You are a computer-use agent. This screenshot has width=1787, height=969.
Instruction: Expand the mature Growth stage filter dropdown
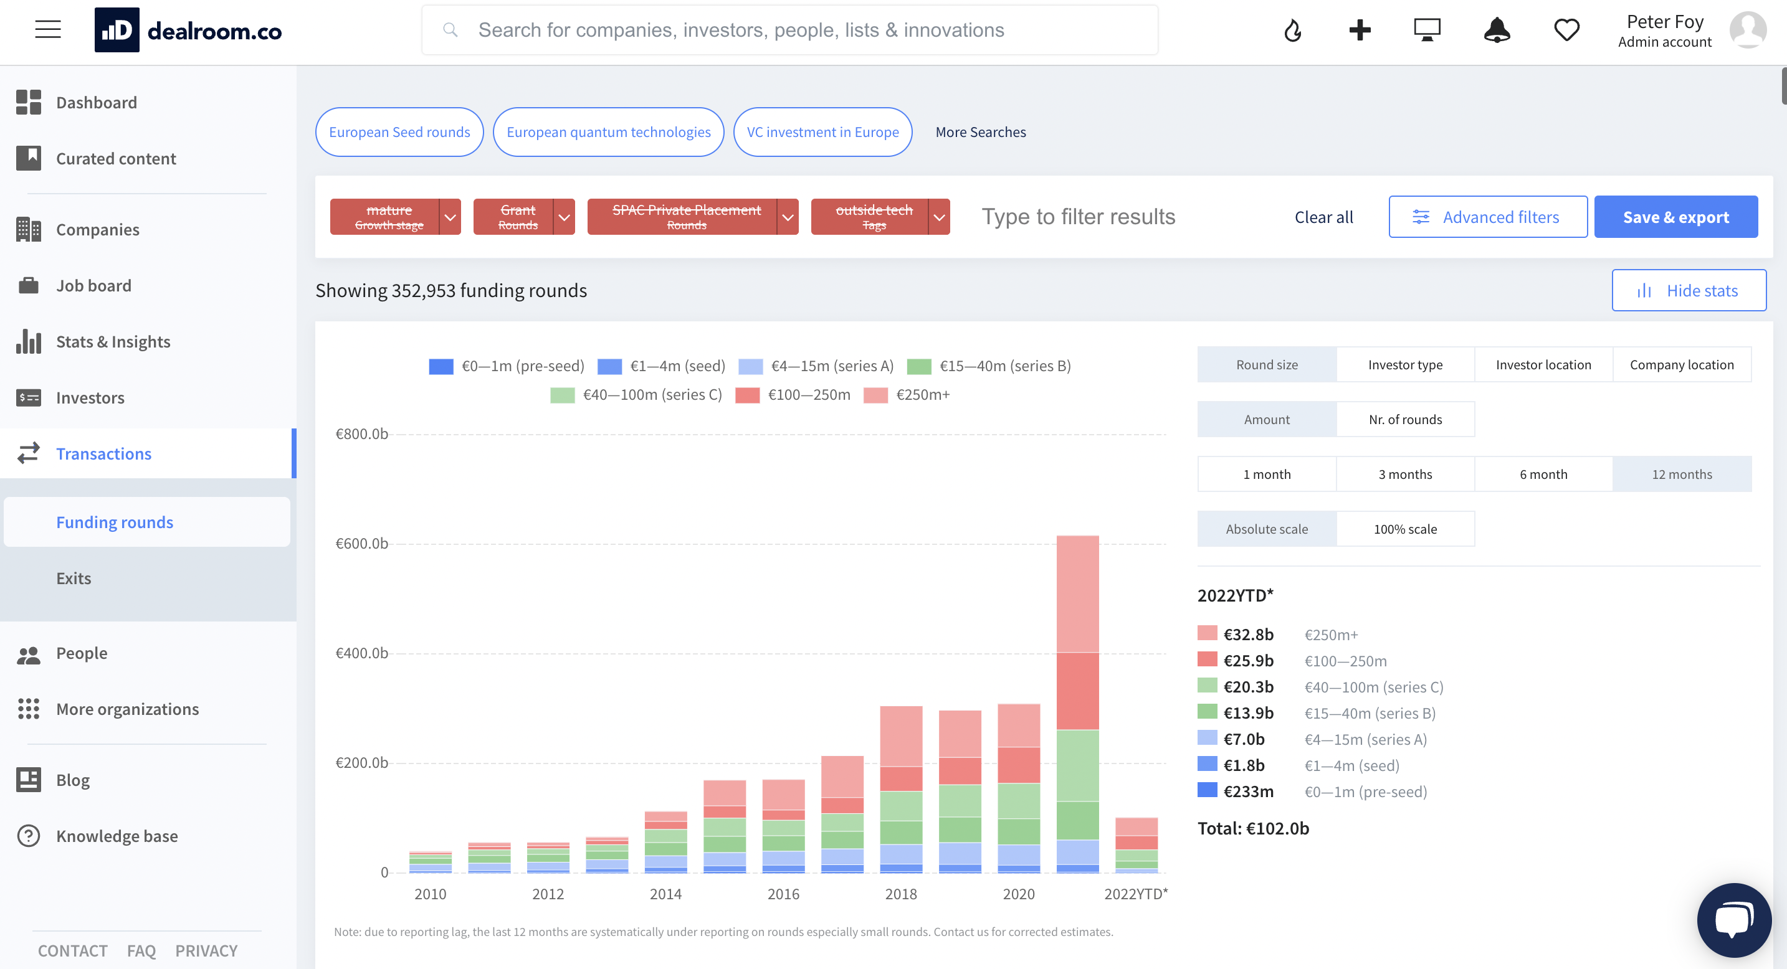[449, 216]
